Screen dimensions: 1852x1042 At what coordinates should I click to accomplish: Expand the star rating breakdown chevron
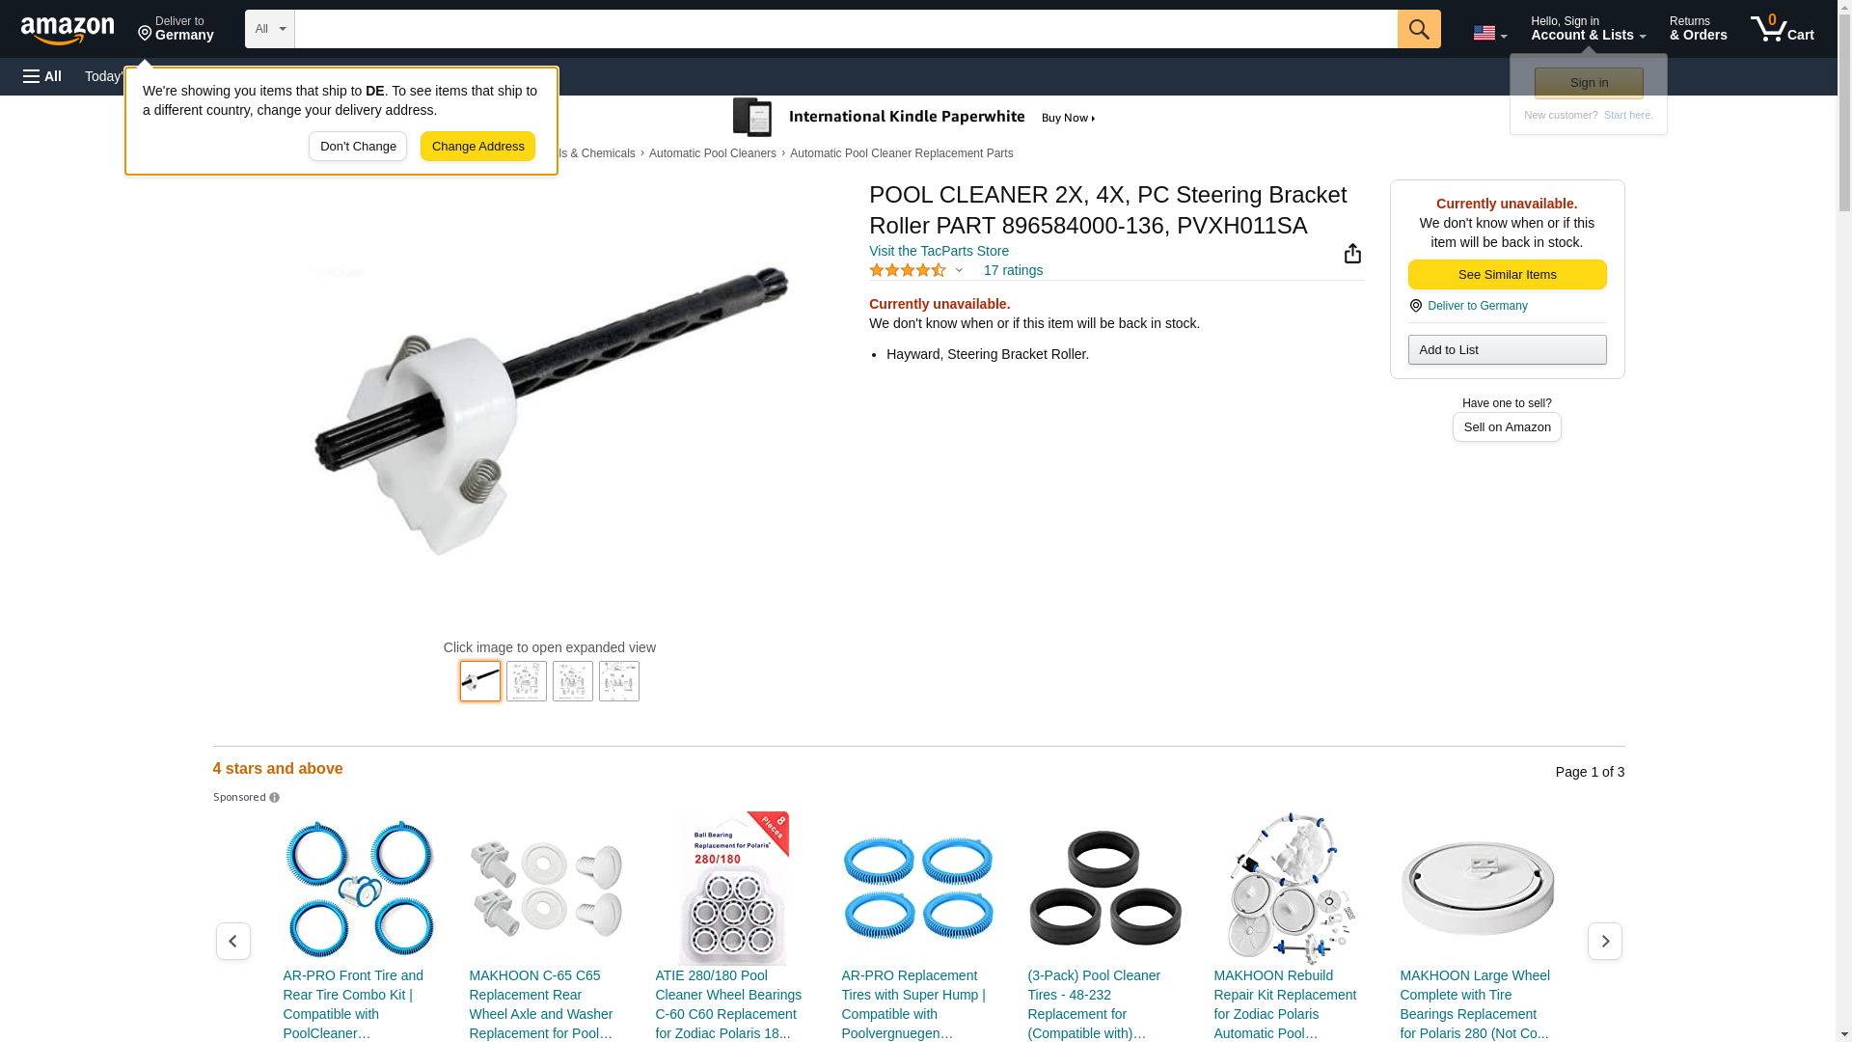tap(959, 271)
